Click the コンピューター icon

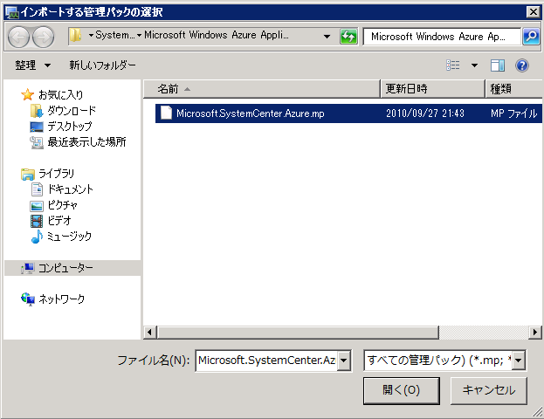(27, 268)
